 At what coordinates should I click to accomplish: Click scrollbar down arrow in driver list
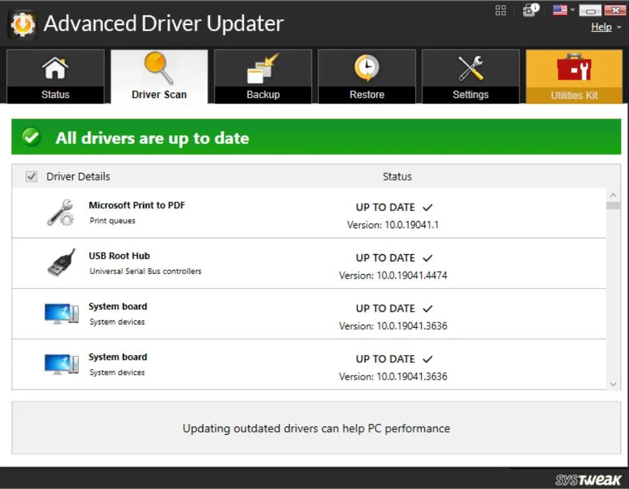tap(613, 384)
